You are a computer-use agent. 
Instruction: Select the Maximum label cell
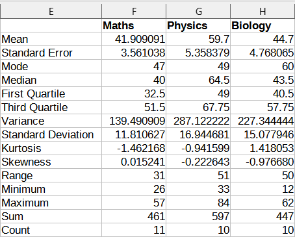[51, 203]
